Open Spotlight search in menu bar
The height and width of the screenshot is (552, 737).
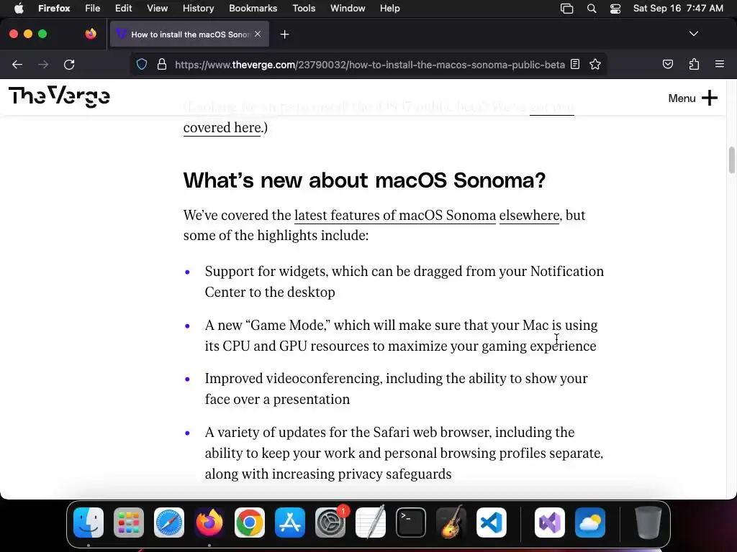[x=592, y=9]
